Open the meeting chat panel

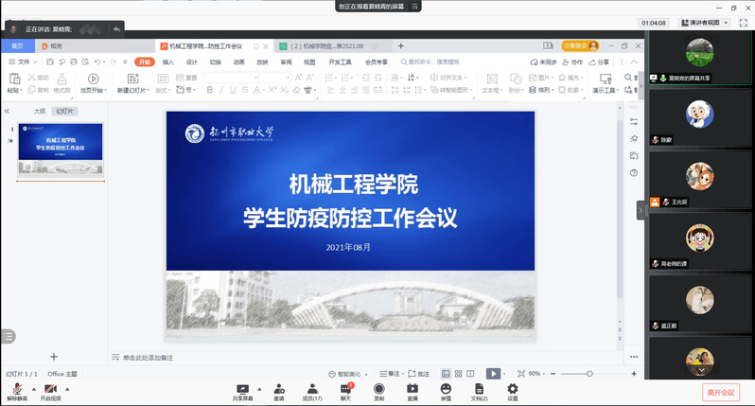click(x=345, y=388)
